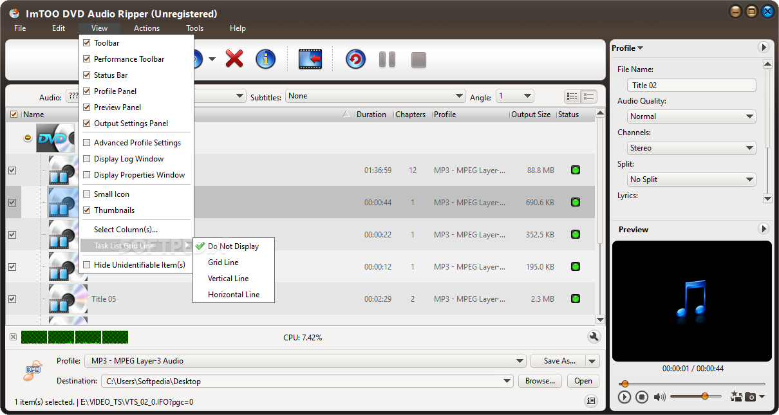779x415 pixels.
Task: Click the play button in the Preview panel
Action: (x=624, y=397)
